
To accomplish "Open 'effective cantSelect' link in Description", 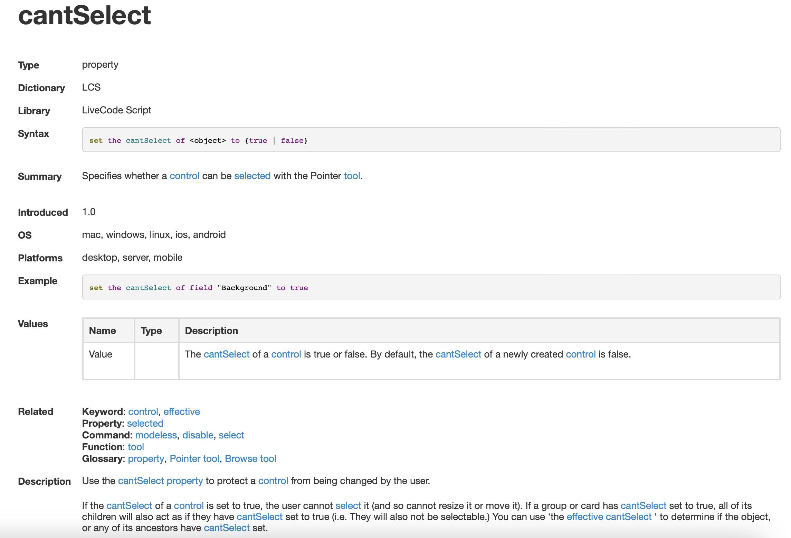I will [609, 517].
